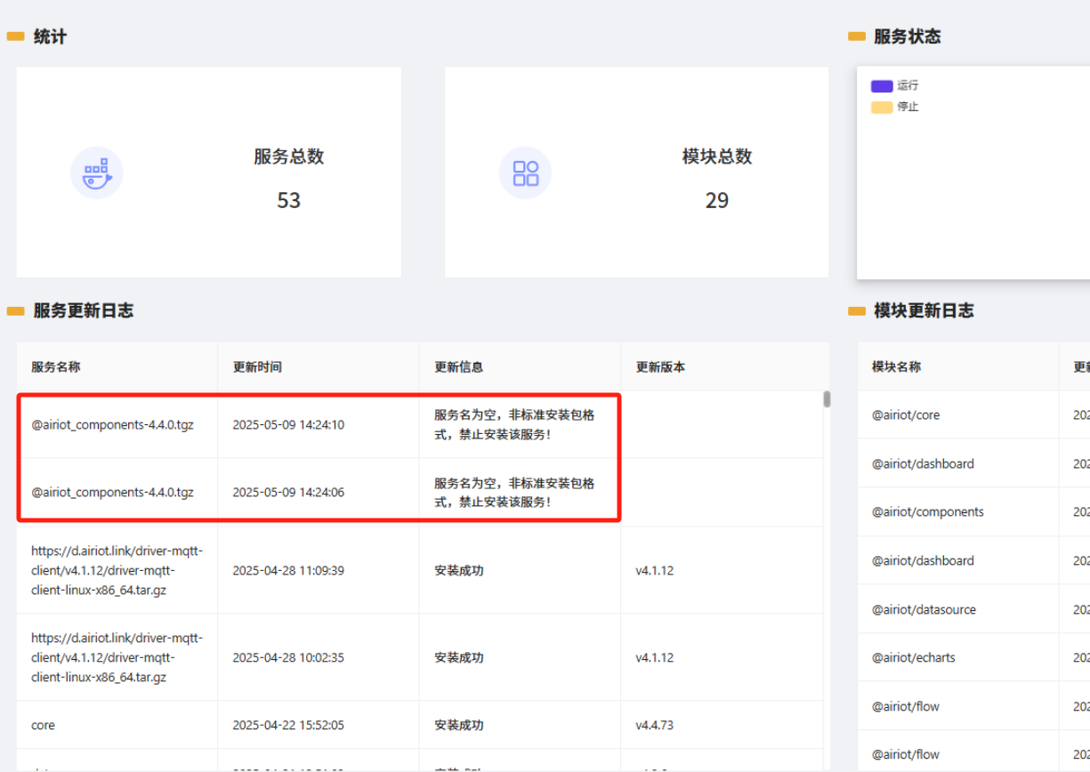Select the module count value 29
The height and width of the screenshot is (772, 1090).
(x=717, y=200)
